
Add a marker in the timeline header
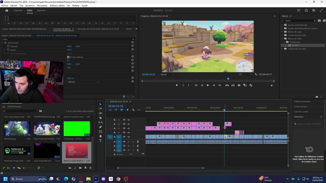point(128,110)
